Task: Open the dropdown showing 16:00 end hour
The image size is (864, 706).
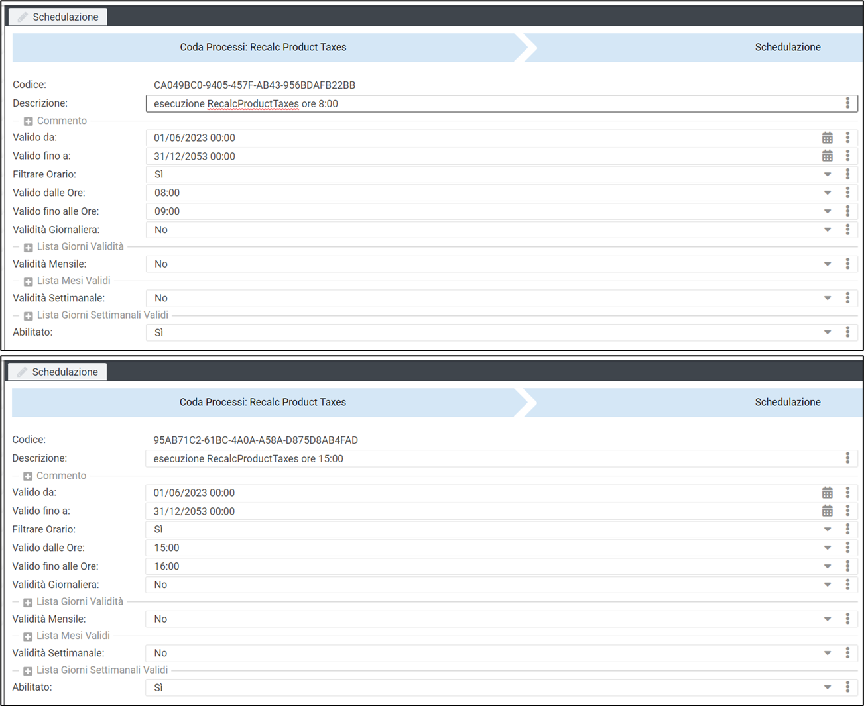Action: (x=827, y=567)
